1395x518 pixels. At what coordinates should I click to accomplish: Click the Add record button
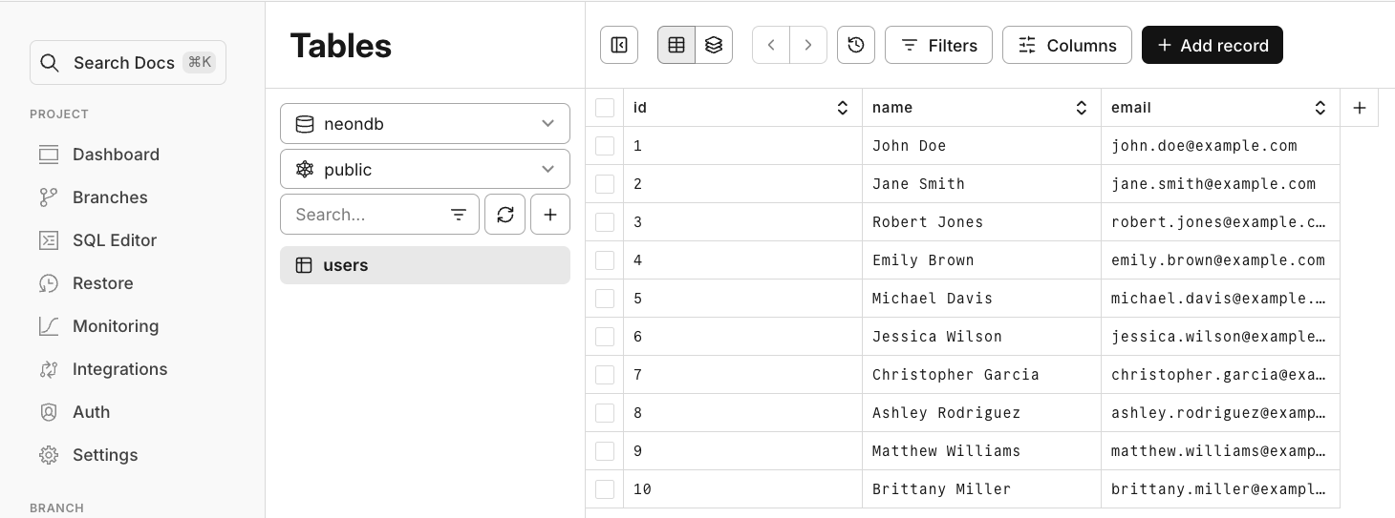coord(1213,45)
